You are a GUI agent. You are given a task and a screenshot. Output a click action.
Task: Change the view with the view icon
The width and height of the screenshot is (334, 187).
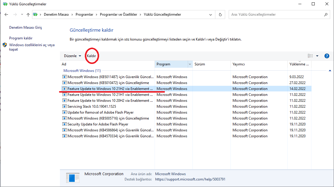click(310, 56)
